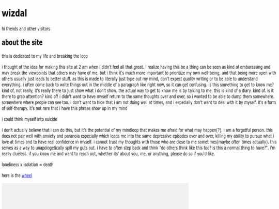
Task: Select the 'about the site' heading
Action: click(22, 42)
